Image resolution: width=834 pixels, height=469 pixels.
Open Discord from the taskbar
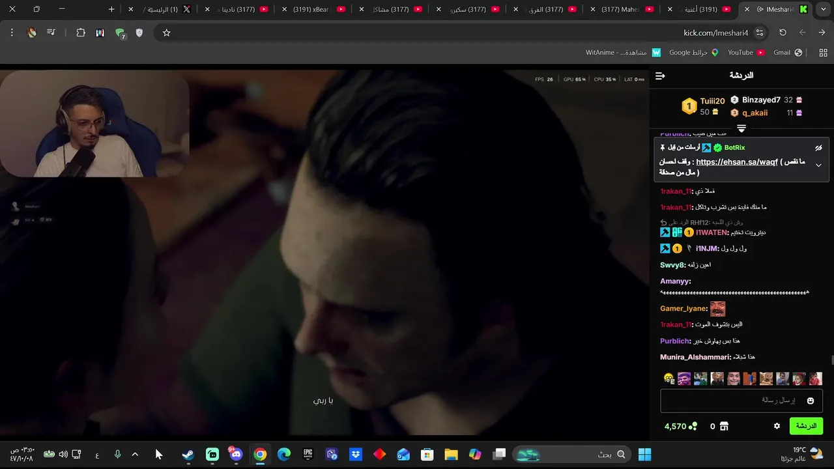pos(235,454)
